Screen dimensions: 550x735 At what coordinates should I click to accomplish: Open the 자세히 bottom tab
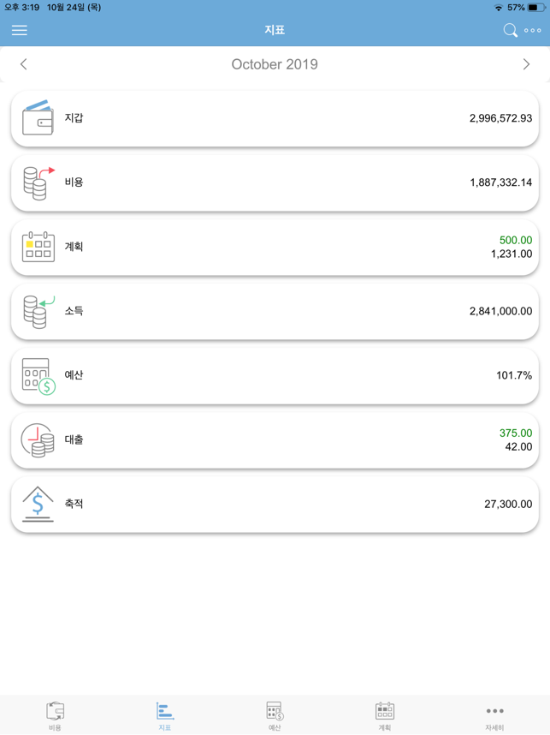(x=494, y=715)
